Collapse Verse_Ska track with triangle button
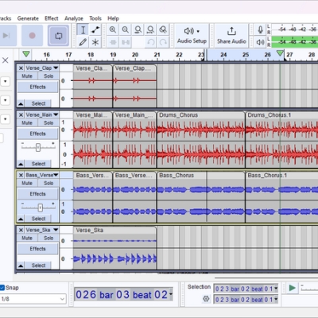The height and width of the screenshot is (318, 318). 21,266
